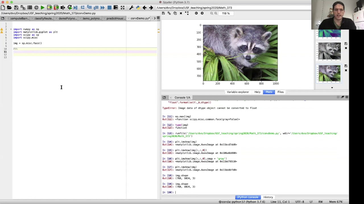Remove all plots from the pane
Screen dimensions: 364x204
[x=187, y=13]
